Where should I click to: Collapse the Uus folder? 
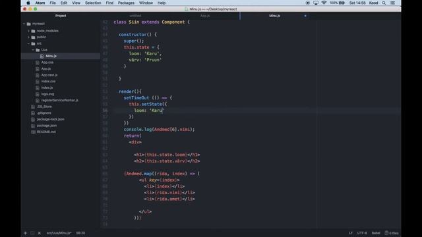pos(33,50)
